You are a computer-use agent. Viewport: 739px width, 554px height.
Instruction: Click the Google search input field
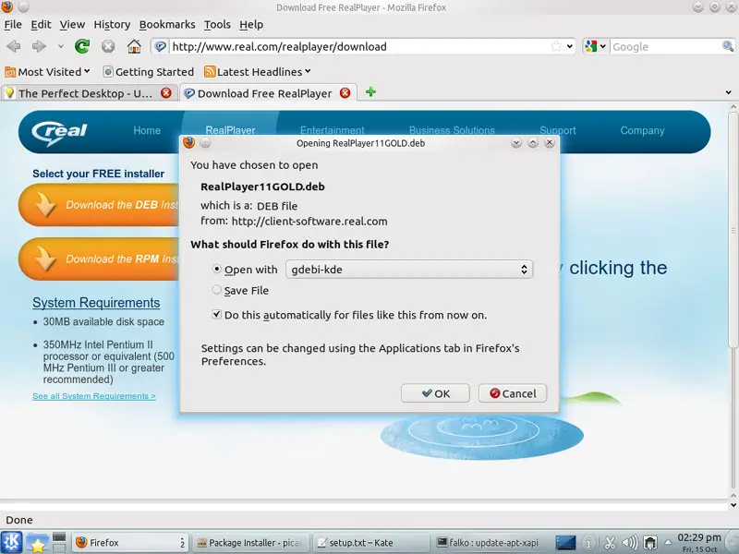[x=665, y=46]
